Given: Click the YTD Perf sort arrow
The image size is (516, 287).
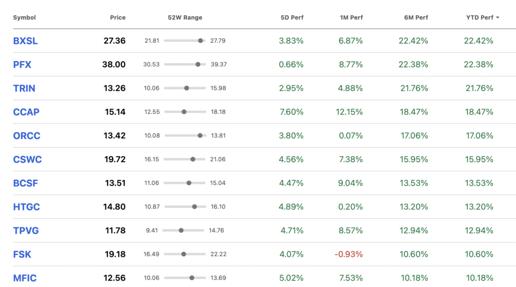Looking at the screenshot, I should click(497, 18).
